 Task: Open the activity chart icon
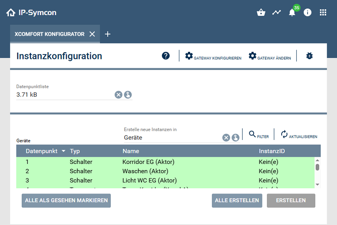click(276, 12)
